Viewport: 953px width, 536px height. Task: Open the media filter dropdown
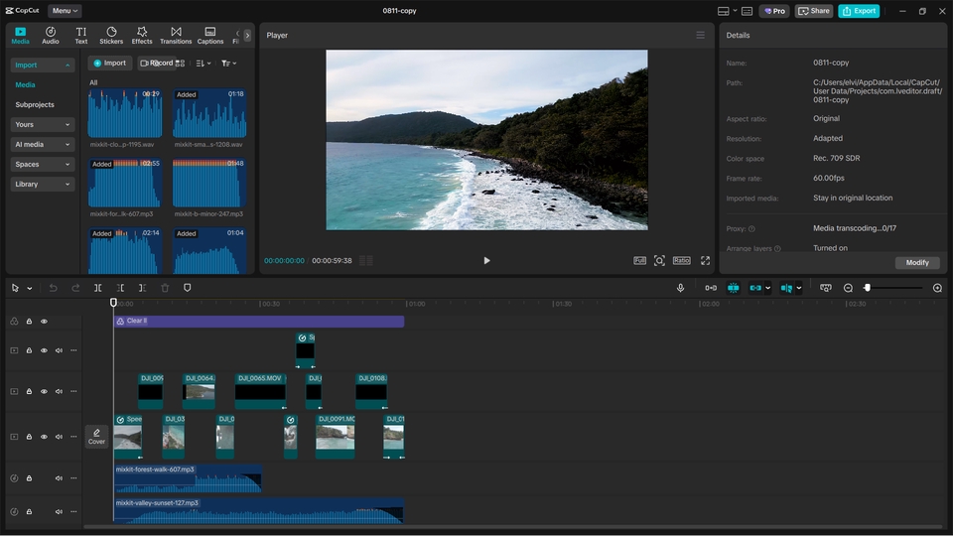tap(229, 64)
